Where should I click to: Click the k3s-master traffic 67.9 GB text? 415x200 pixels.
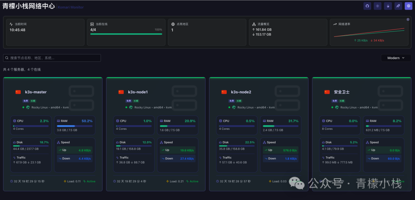pos(19,162)
